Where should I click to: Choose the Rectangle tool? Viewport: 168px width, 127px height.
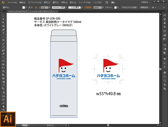(x=3, y=40)
